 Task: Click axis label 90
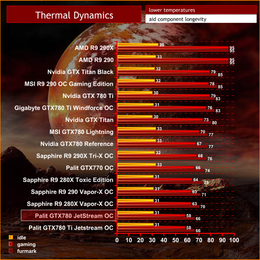[x=223, y=240]
